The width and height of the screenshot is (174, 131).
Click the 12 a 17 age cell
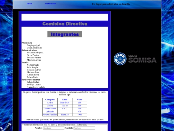(x=65, y=105)
